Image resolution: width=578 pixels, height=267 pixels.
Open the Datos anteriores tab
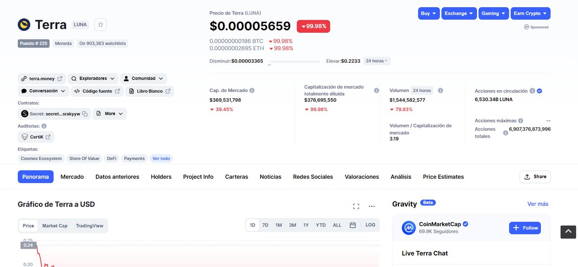pos(118,177)
